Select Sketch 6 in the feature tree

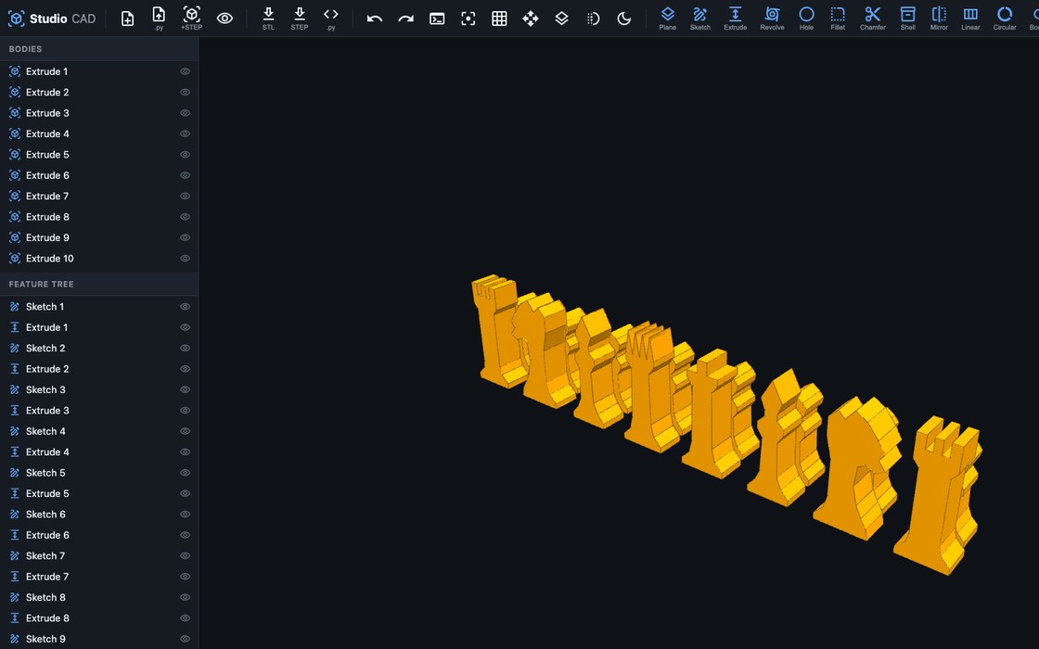click(x=98, y=515)
